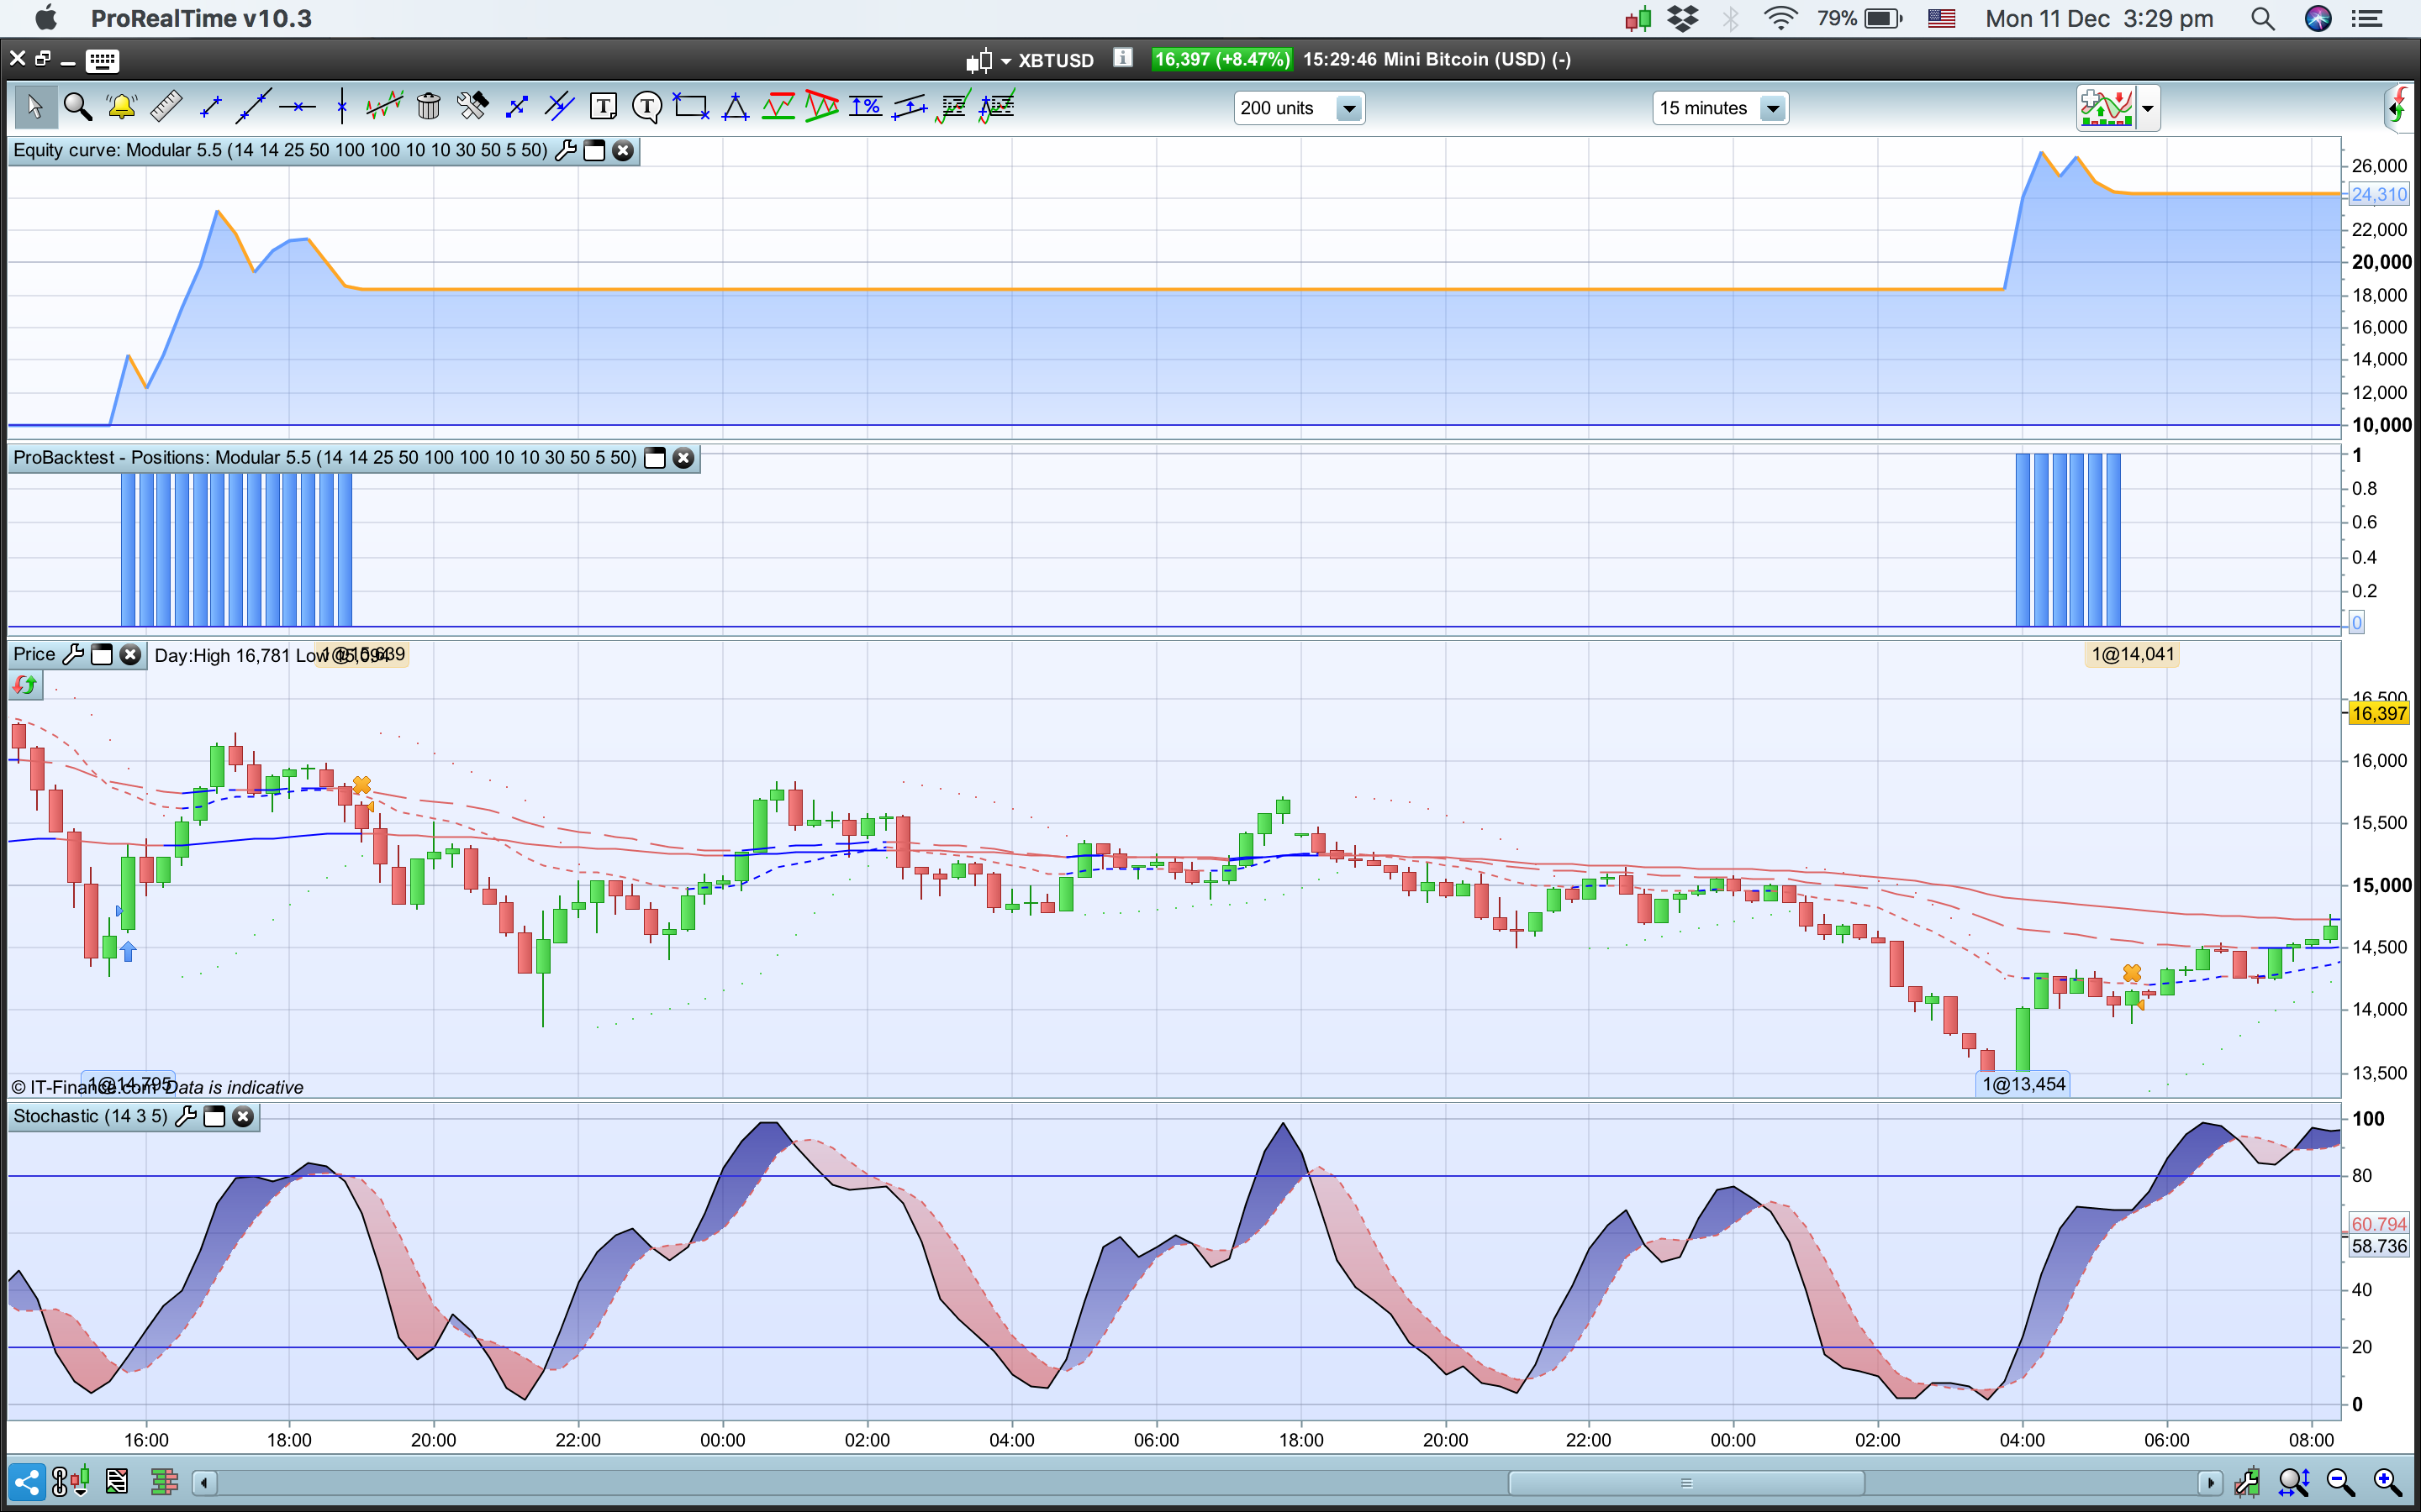Select the Fibonacci percent retracement tool

pyautogui.click(x=865, y=106)
